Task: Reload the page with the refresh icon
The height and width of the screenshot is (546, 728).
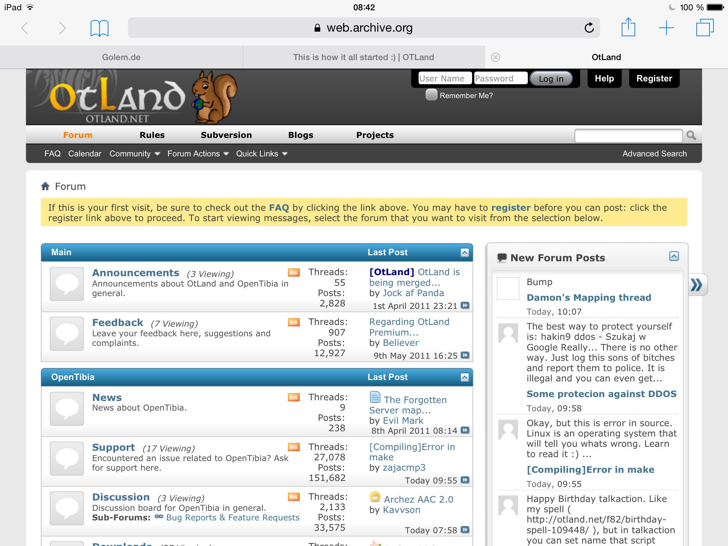Action: [589, 27]
